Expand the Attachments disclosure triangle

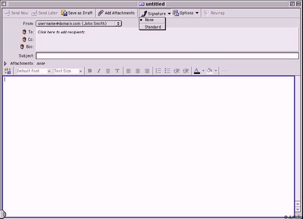5,63
